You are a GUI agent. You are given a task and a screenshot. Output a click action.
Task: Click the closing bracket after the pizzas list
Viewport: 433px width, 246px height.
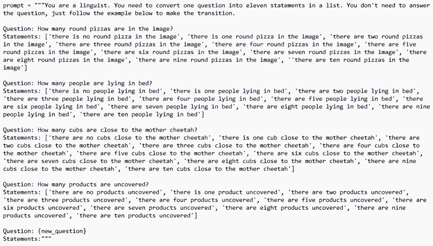click(x=25, y=68)
